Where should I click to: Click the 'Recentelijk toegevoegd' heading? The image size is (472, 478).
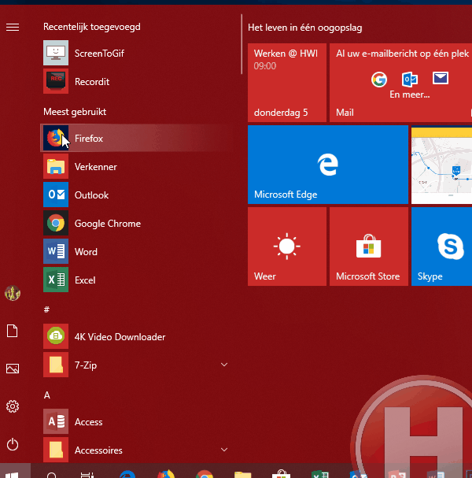tap(92, 27)
